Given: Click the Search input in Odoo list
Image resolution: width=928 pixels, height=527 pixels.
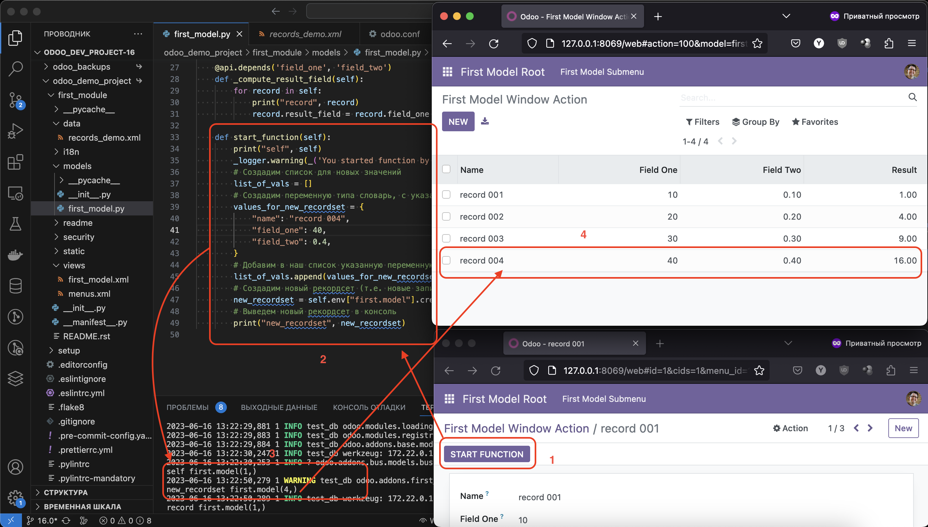Looking at the screenshot, I should click(x=793, y=97).
